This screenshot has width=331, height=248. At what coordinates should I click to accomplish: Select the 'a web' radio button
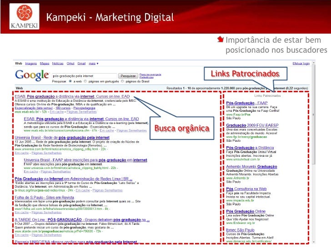(70, 81)
